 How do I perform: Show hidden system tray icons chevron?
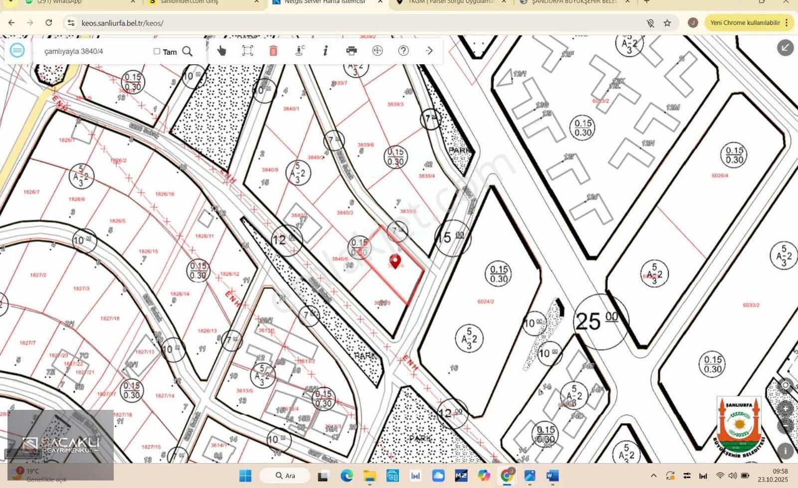[x=654, y=476]
